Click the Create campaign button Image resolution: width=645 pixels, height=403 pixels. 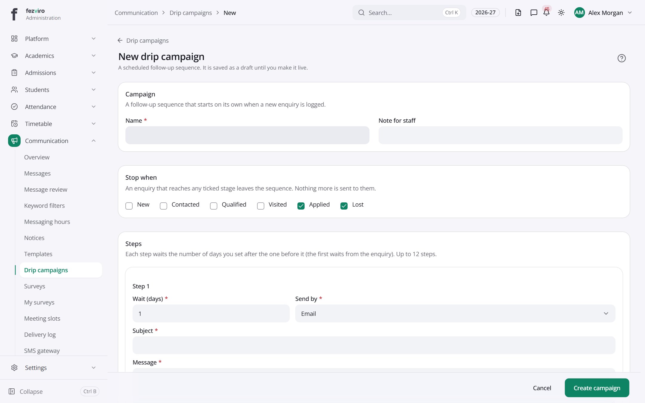click(597, 388)
